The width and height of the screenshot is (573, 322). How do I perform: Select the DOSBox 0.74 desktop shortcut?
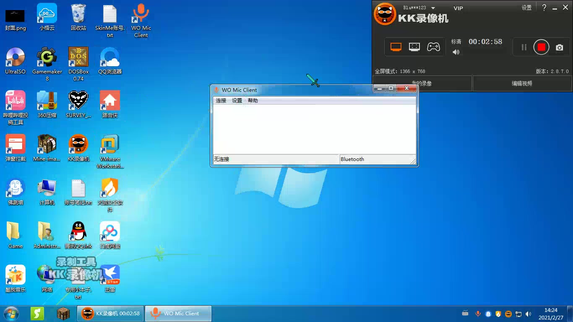click(x=78, y=65)
